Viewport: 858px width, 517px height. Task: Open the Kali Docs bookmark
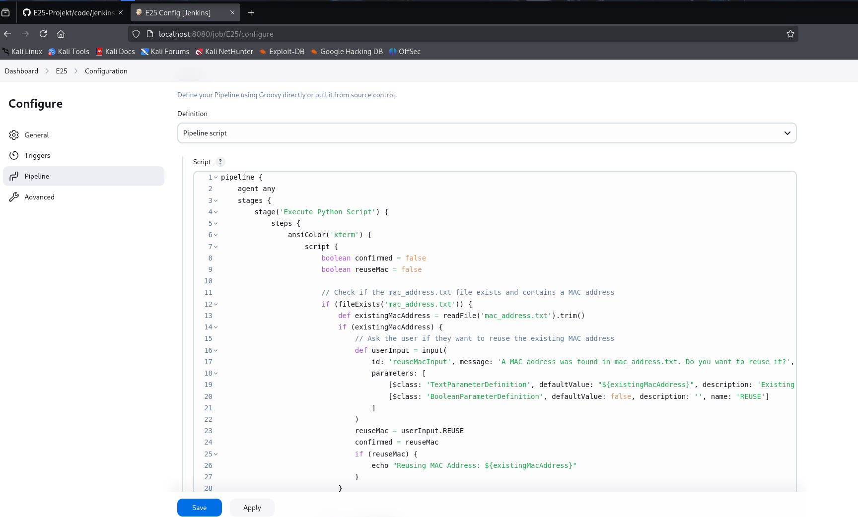coord(115,52)
